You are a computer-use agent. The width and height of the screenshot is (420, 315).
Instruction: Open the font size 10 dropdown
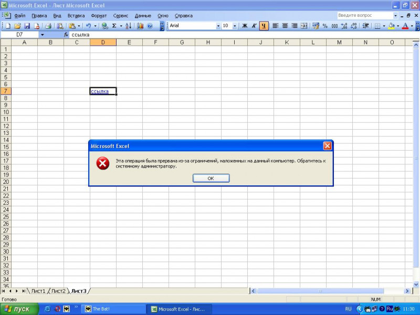pos(235,26)
